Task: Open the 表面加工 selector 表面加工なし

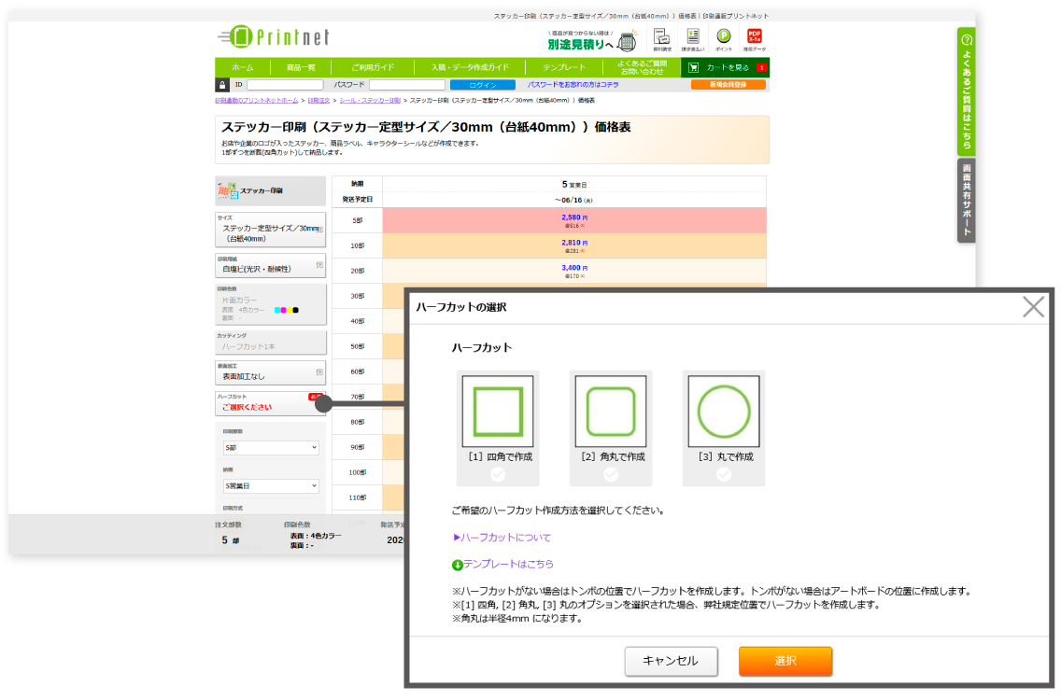Action: [270, 372]
